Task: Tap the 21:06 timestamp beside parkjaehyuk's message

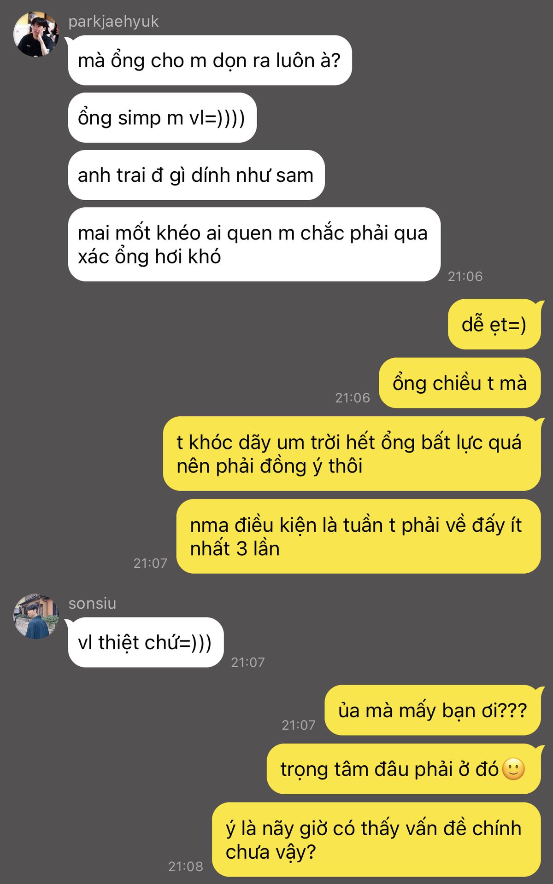Action: 465,276
